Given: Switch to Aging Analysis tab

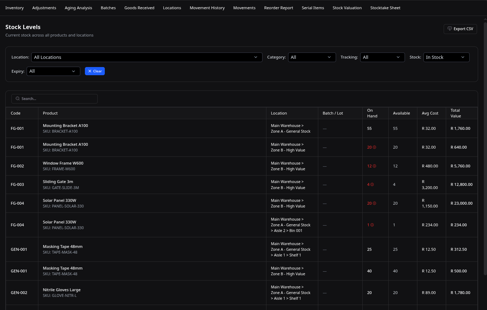Looking at the screenshot, I should click(79, 8).
